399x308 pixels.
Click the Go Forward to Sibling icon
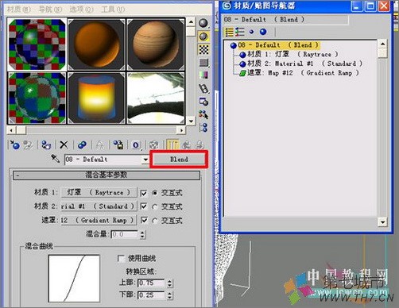point(199,144)
